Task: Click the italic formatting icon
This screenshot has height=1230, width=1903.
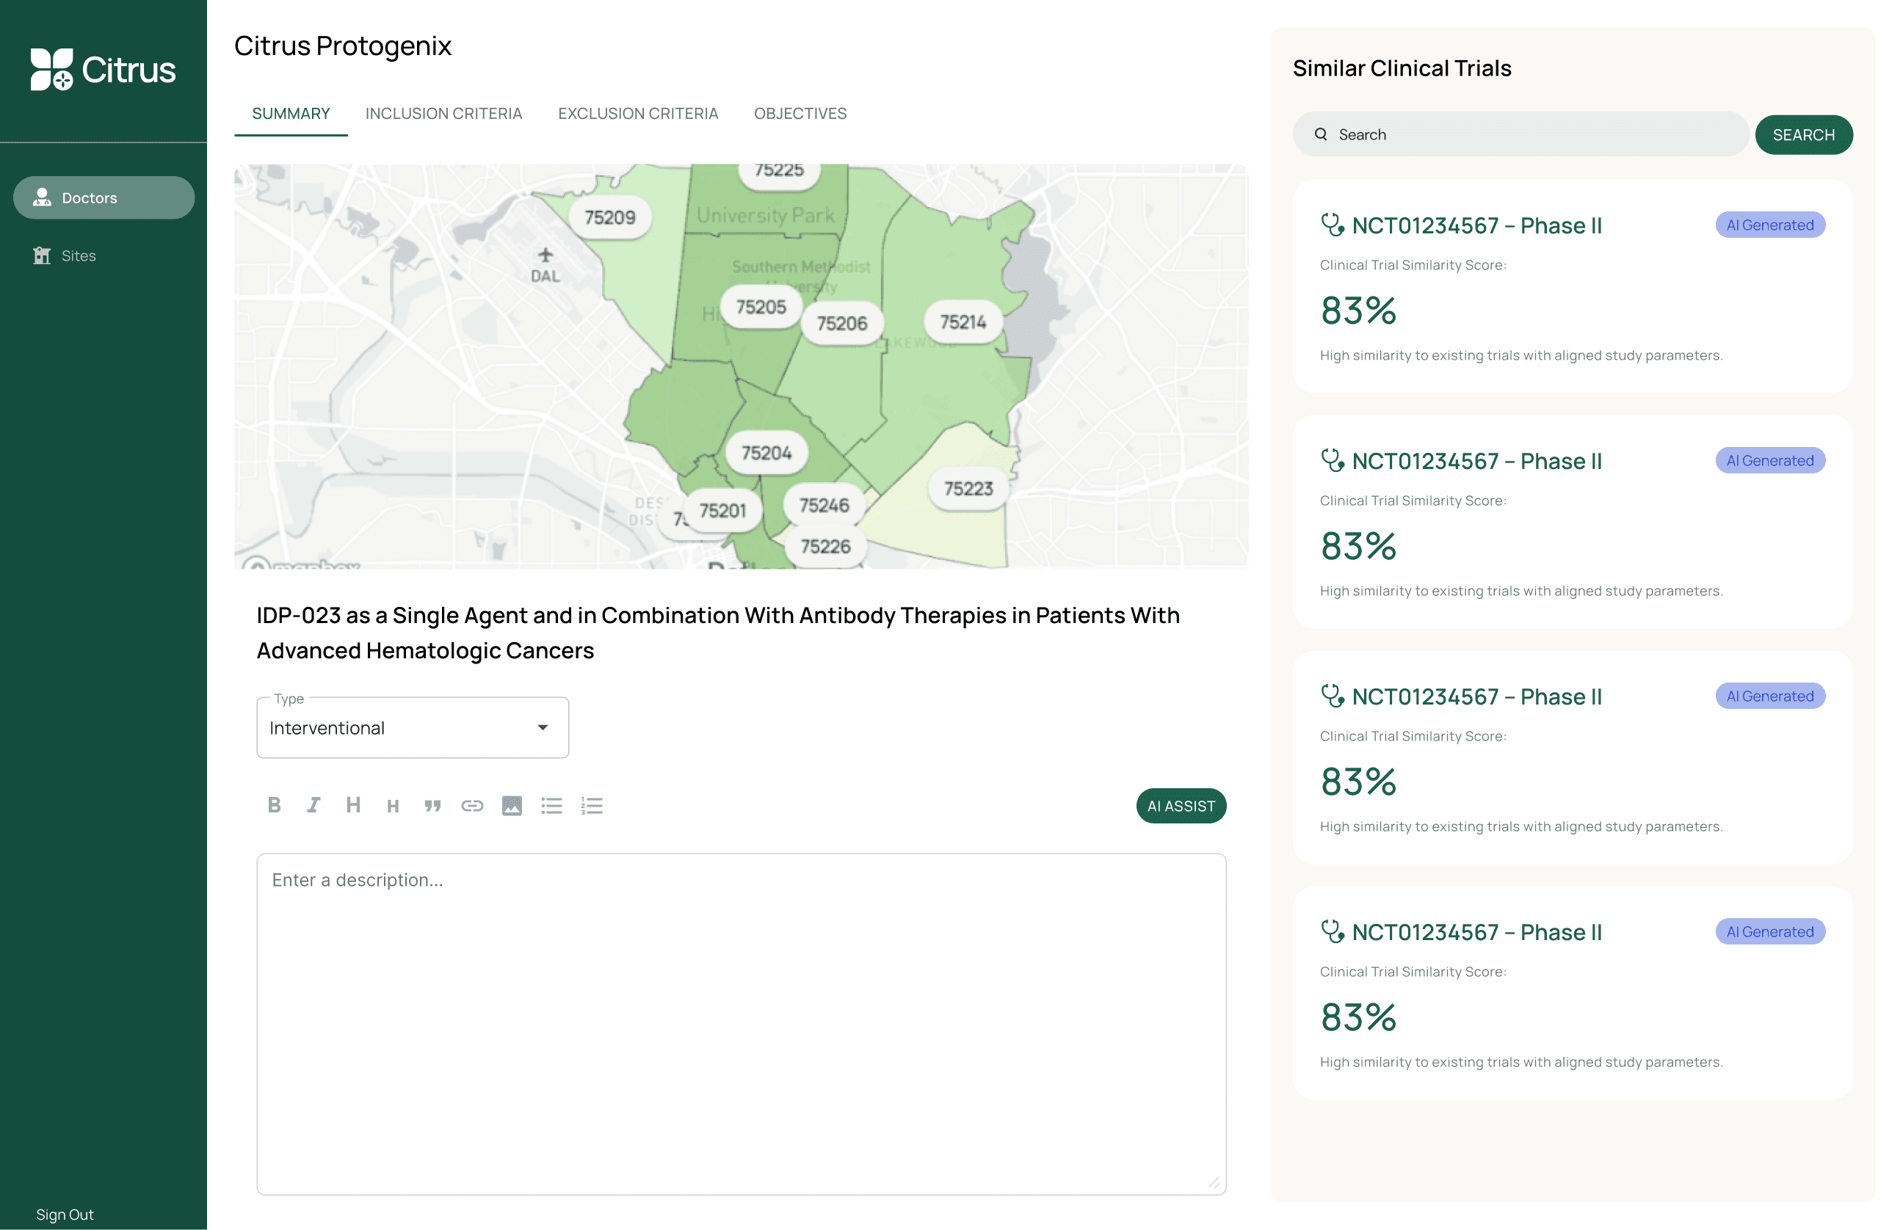Action: pos(312,806)
